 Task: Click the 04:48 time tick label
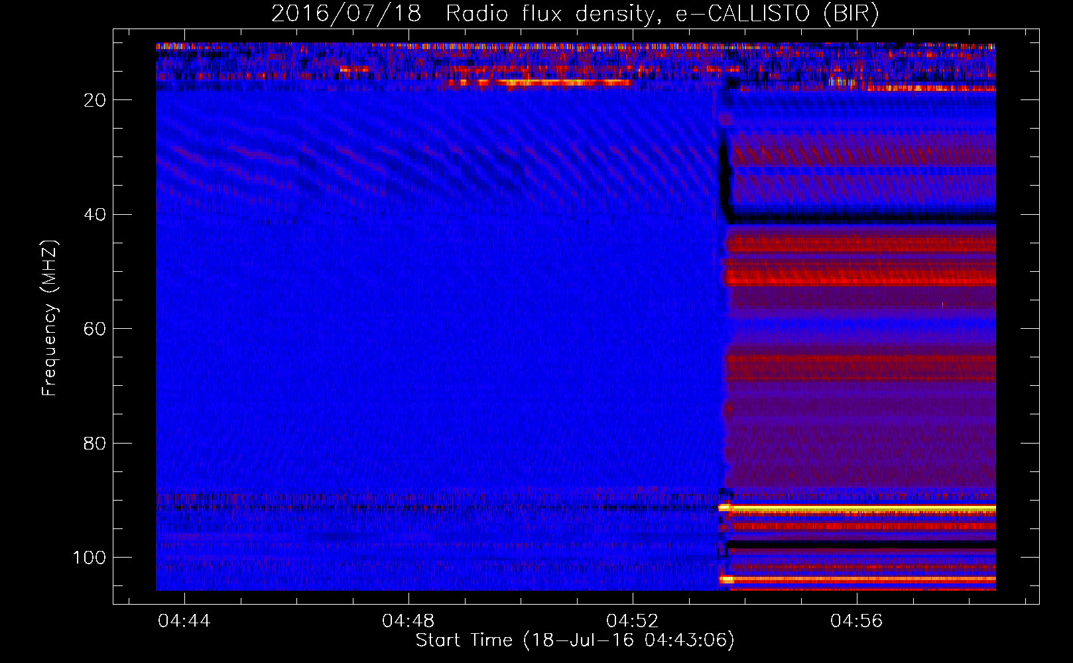[x=409, y=621]
